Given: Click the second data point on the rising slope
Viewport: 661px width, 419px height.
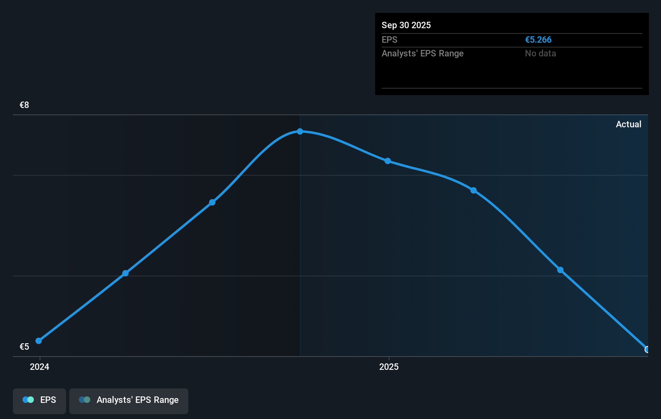Looking at the screenshot, I should pyautogui.click(x=125, y=273).
